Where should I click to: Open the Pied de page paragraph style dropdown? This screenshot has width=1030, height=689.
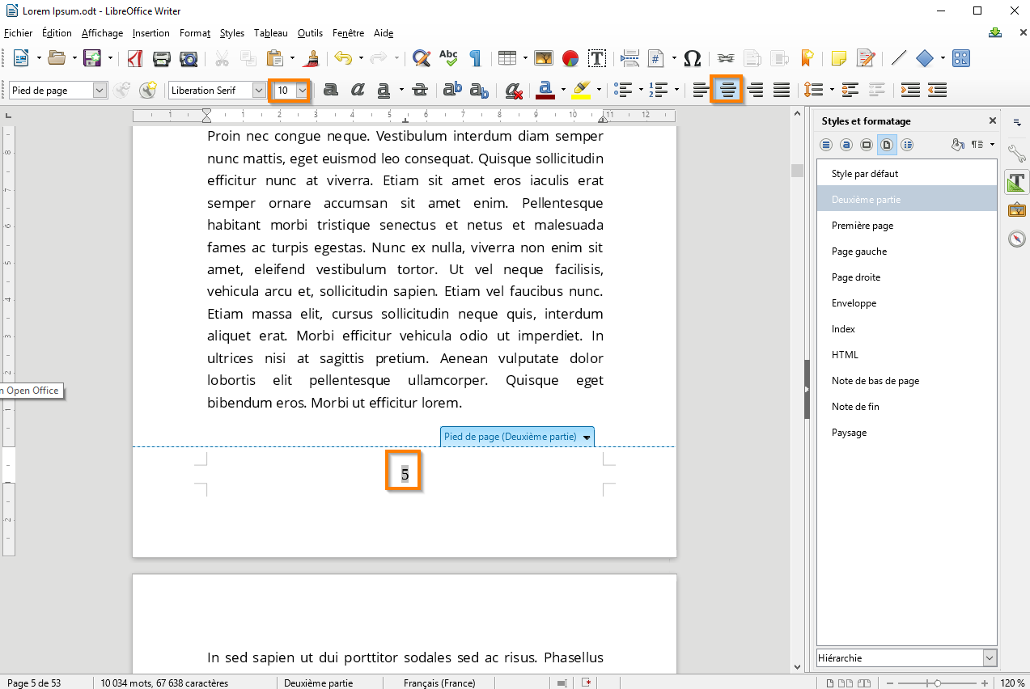pyautogui.click(x=100, y=90)
